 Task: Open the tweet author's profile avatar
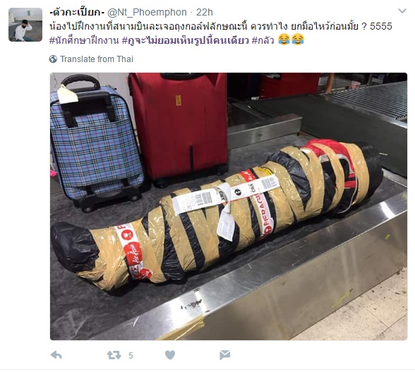pyautogui.click(x=25, y=25)
